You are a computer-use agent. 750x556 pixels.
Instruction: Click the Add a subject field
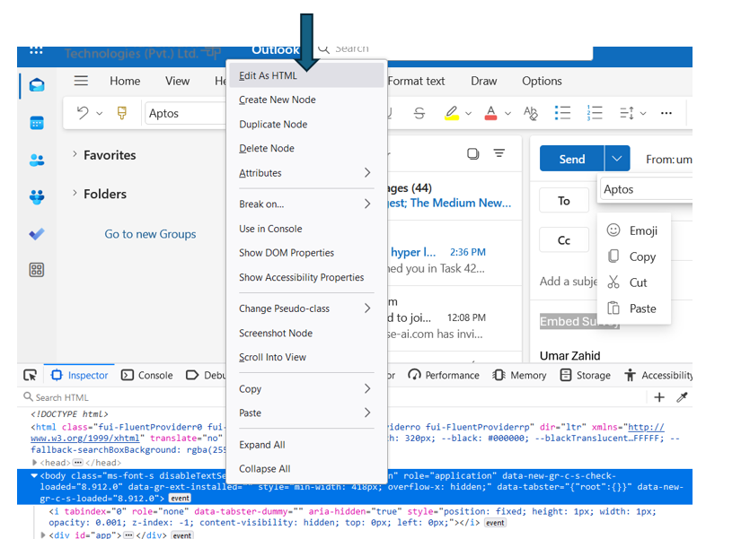tap(569, 282)
